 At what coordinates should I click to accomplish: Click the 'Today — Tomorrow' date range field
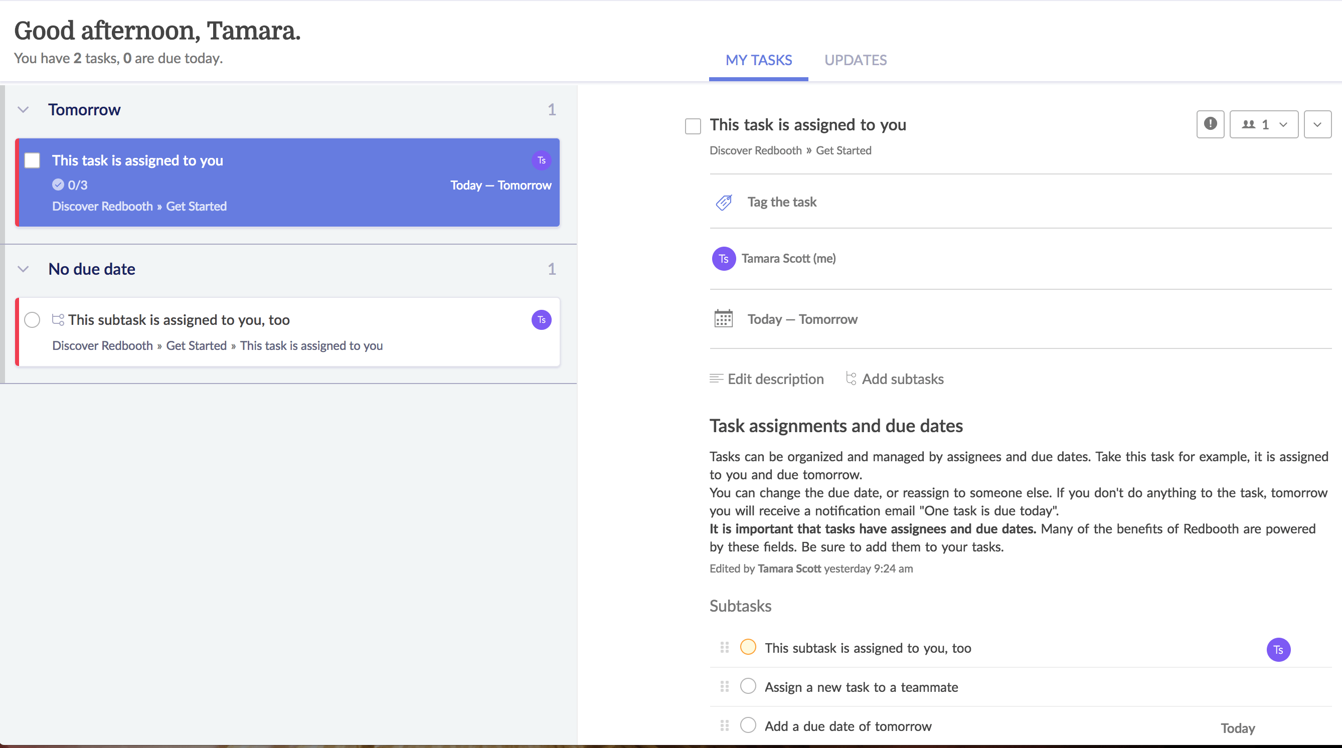click(x=802, y=318)
